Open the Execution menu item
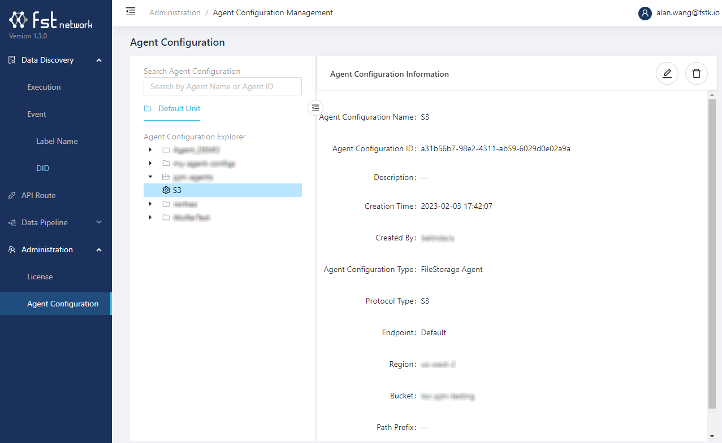 [x=44, y=87]
